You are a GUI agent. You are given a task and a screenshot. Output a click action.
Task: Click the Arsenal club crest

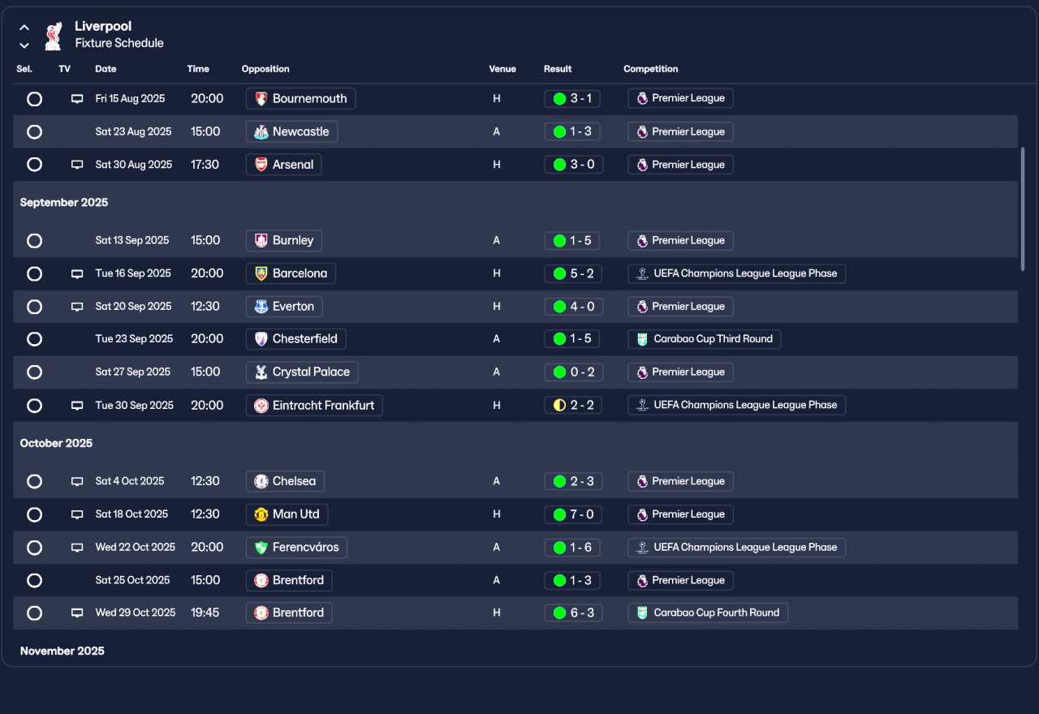261,165
